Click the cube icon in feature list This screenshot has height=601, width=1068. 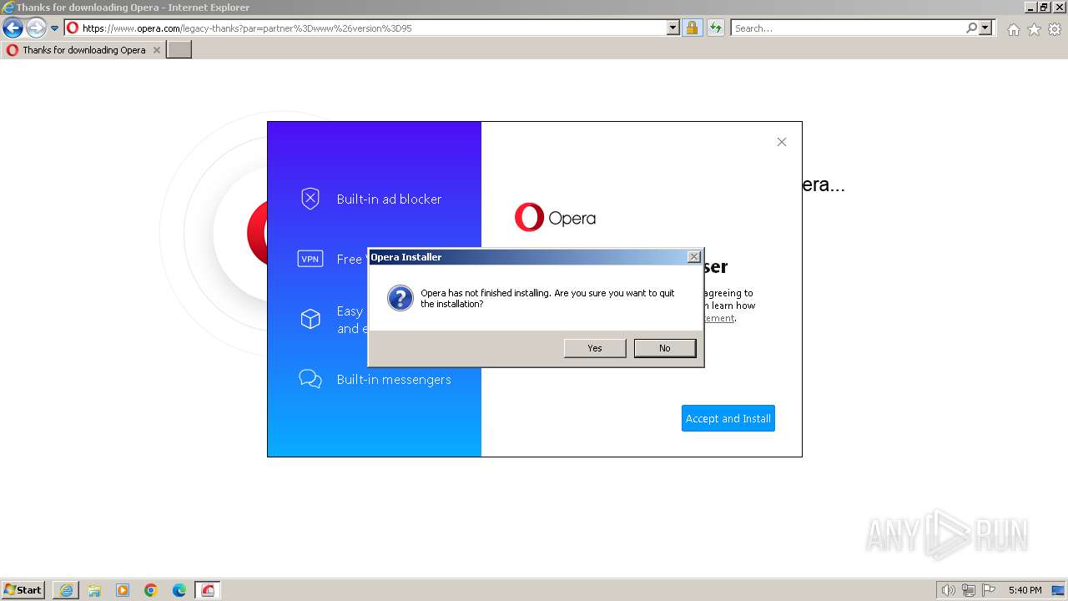pyautogui.click(x=310, y=319)
